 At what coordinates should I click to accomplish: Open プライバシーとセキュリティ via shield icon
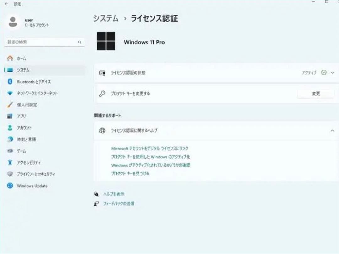(10, 174)
